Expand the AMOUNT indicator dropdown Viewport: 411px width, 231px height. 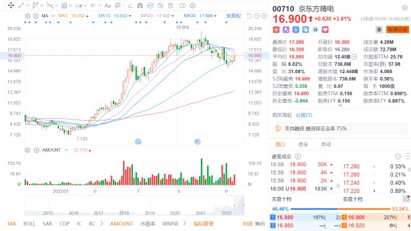(66, 150)
